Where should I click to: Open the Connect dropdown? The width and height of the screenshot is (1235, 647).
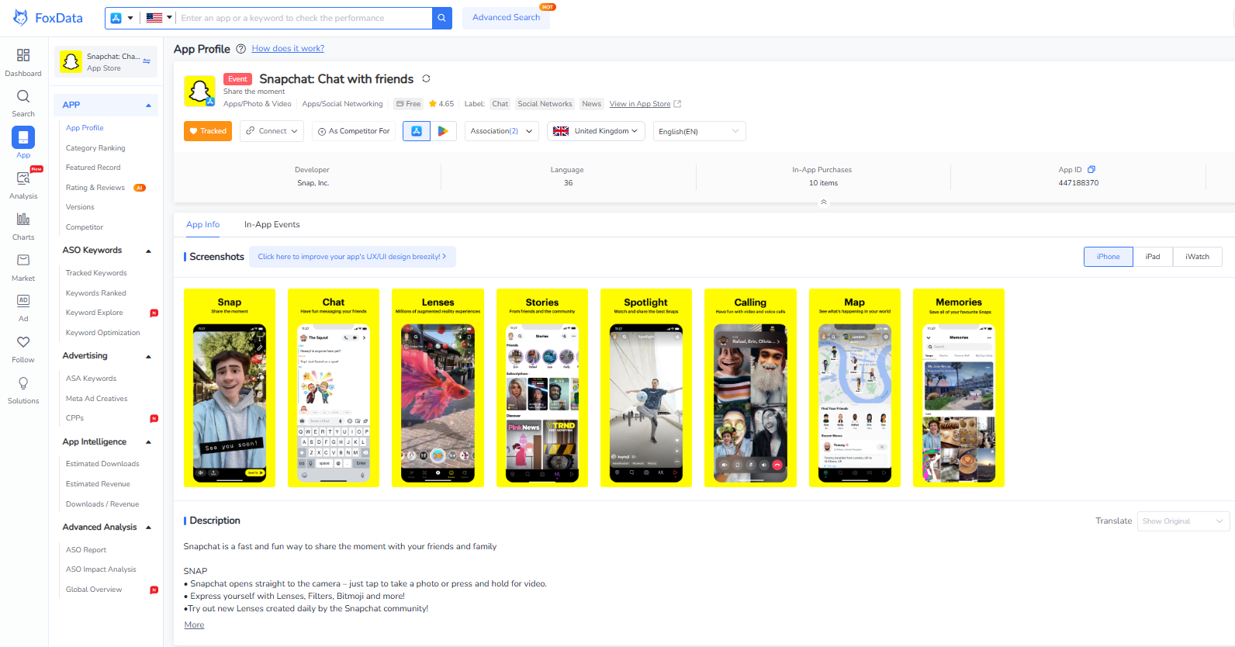click(x=272, y=131)
